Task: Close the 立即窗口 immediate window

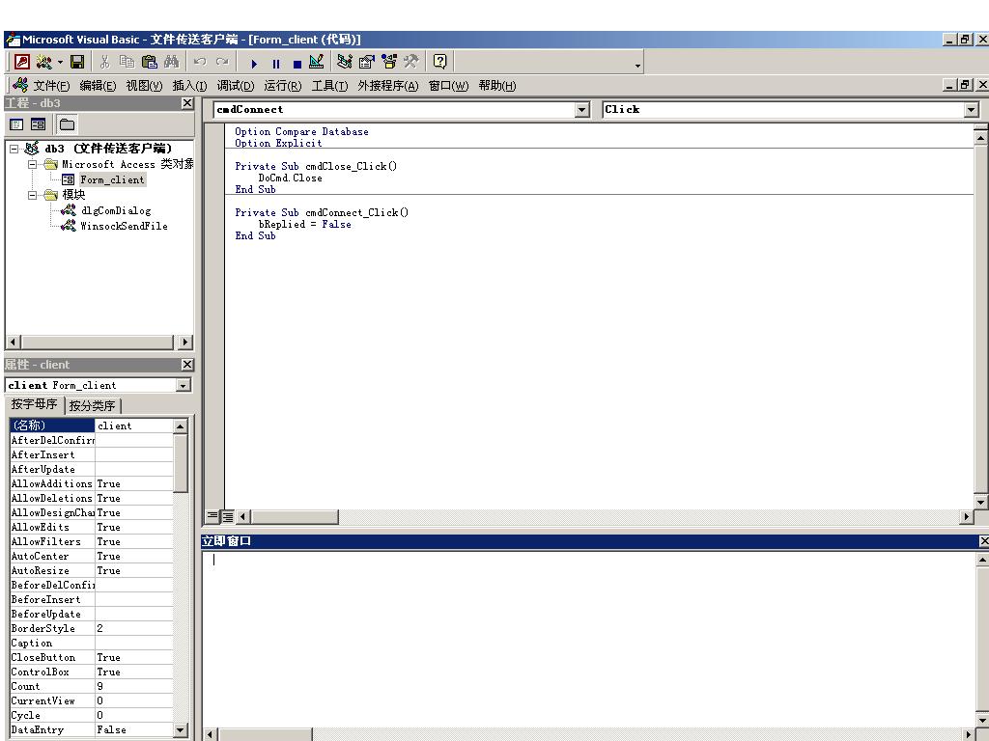Action: click(x=984, y=541)
